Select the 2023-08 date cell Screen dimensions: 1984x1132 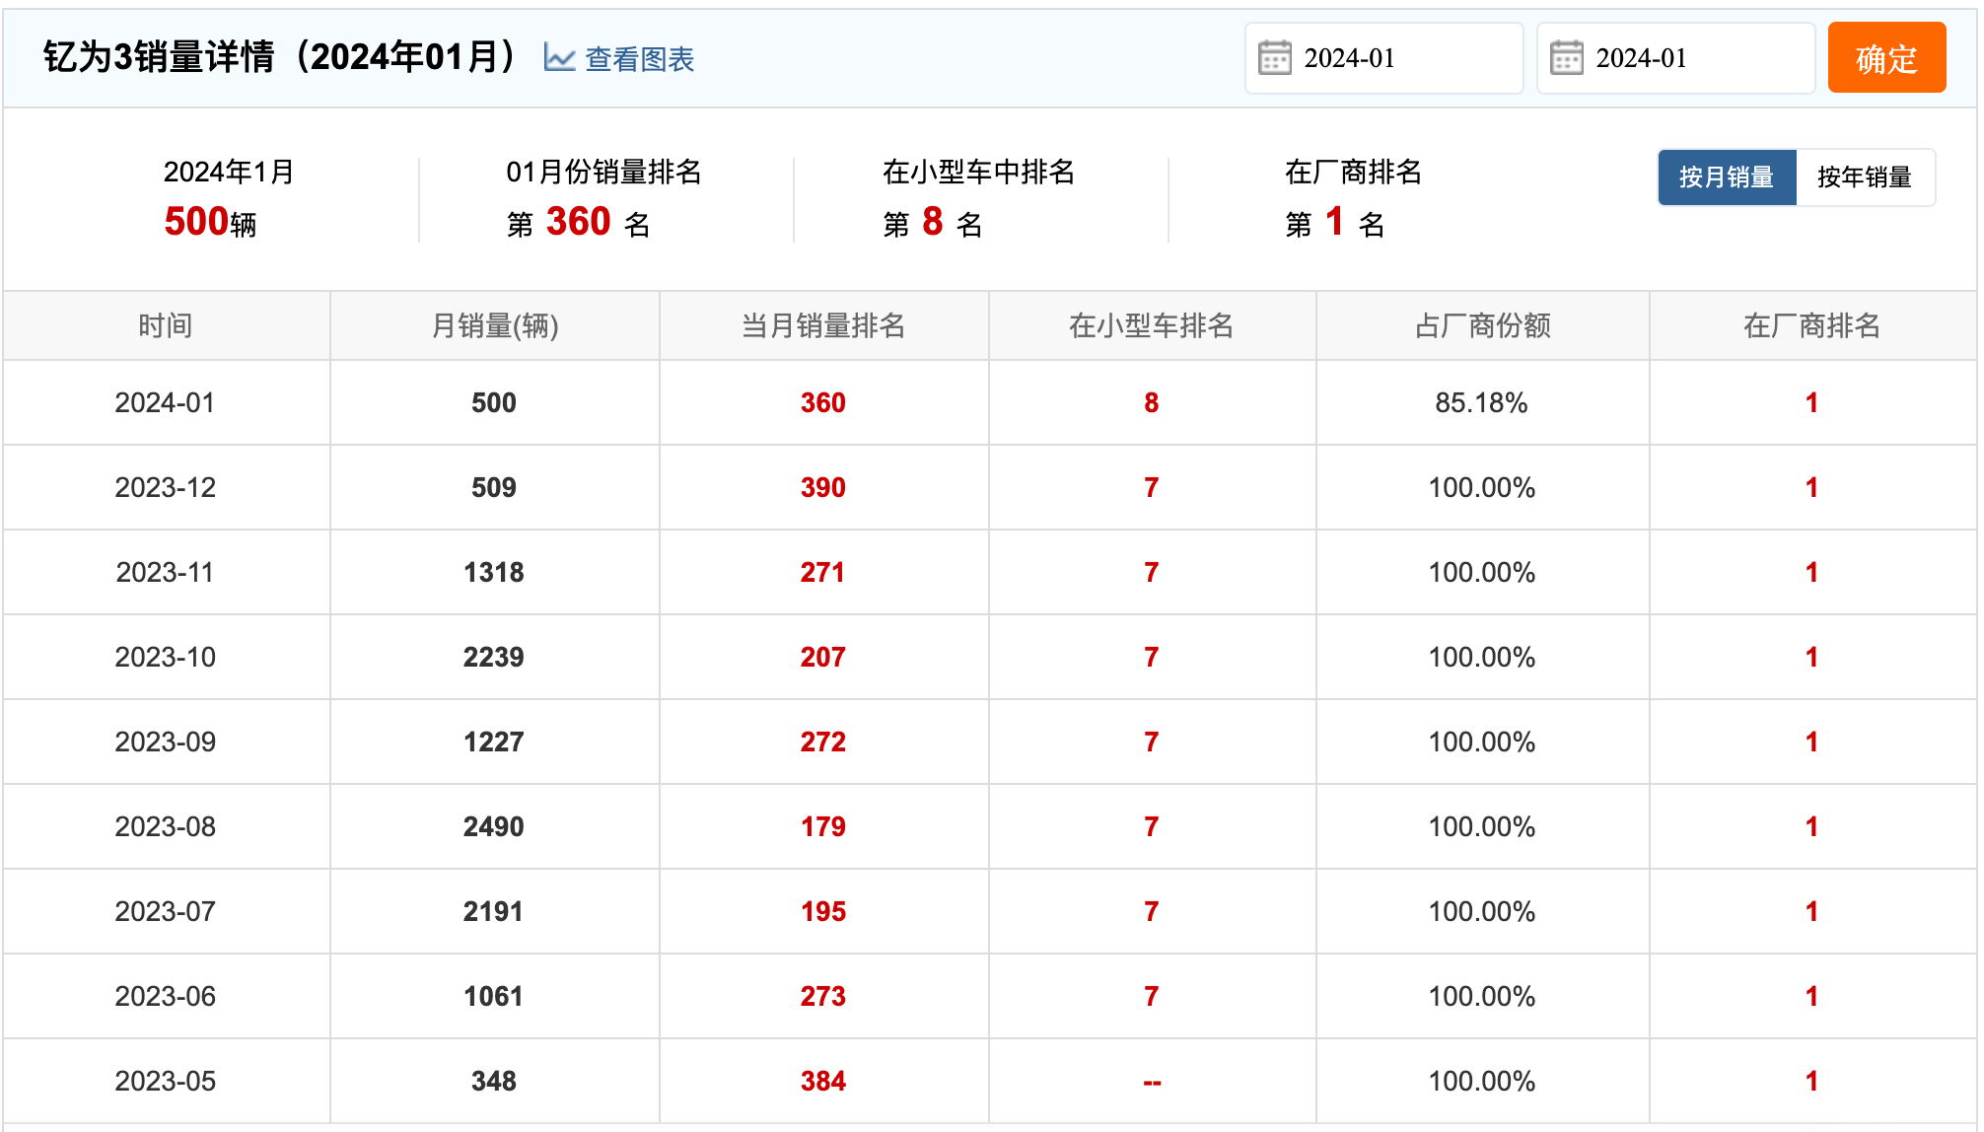click(165, 826)
